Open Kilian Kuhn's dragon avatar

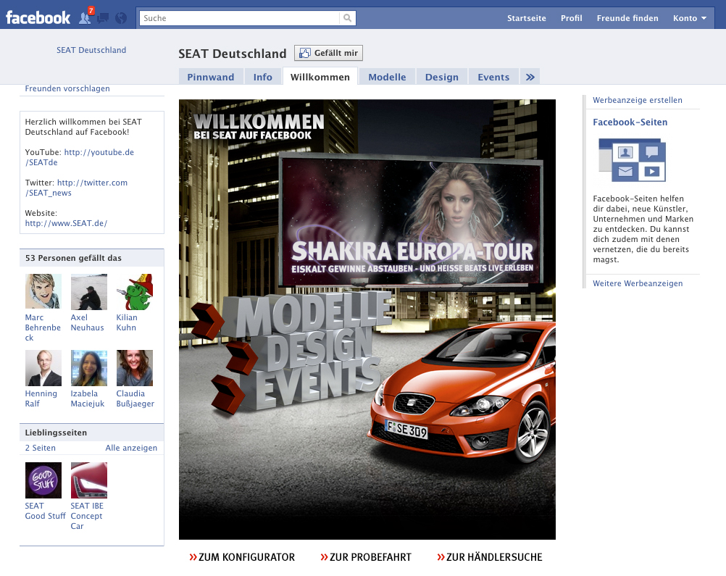[135, 292]
